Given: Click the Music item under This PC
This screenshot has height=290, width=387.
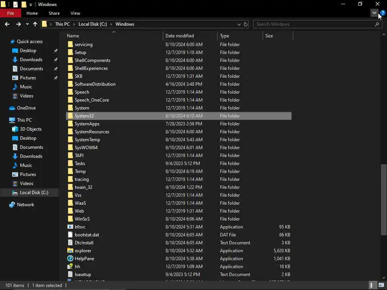Looking at the screenshot, I should [26, 165].
